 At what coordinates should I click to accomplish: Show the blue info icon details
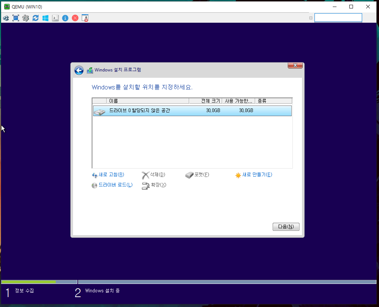click(65, 18)
